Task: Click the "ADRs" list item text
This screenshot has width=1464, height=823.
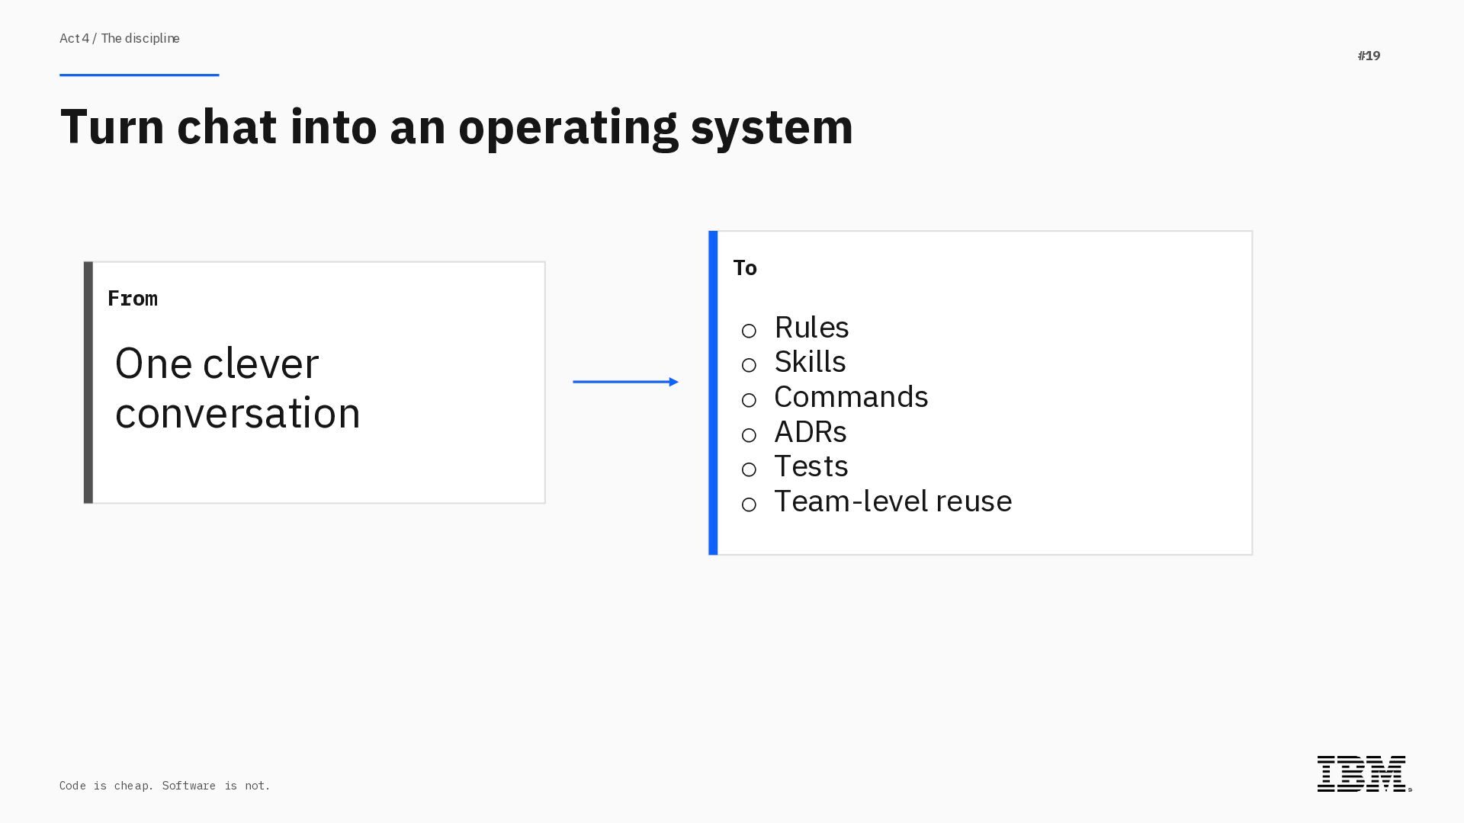Action: tap(810, 432)
